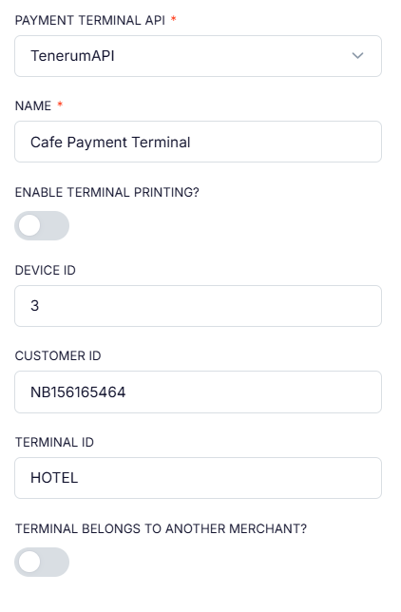Click the NAME field label
Screen dimensions: 401x612
33,105
